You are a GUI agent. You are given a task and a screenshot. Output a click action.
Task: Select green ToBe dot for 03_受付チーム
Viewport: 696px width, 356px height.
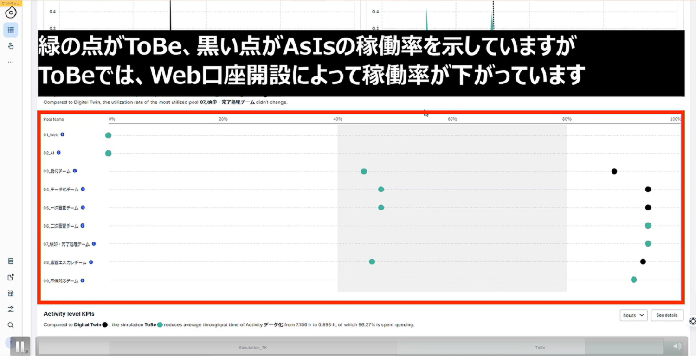point(364,172)
